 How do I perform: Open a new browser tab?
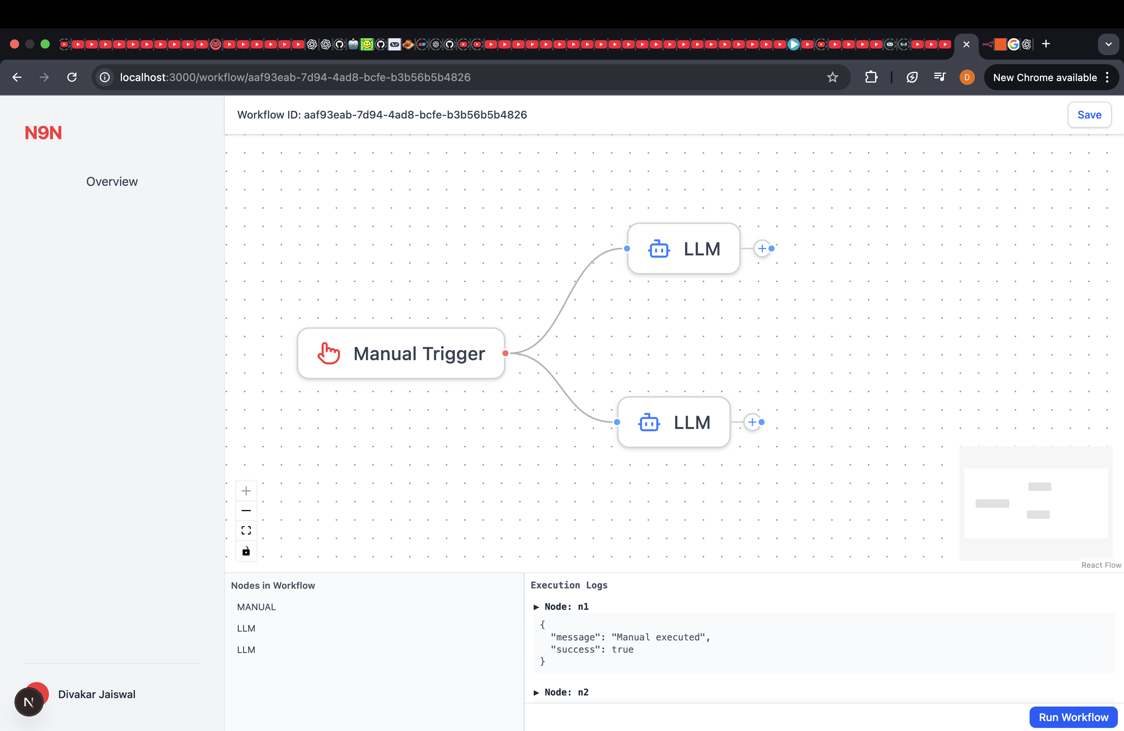pos(1046,44)
